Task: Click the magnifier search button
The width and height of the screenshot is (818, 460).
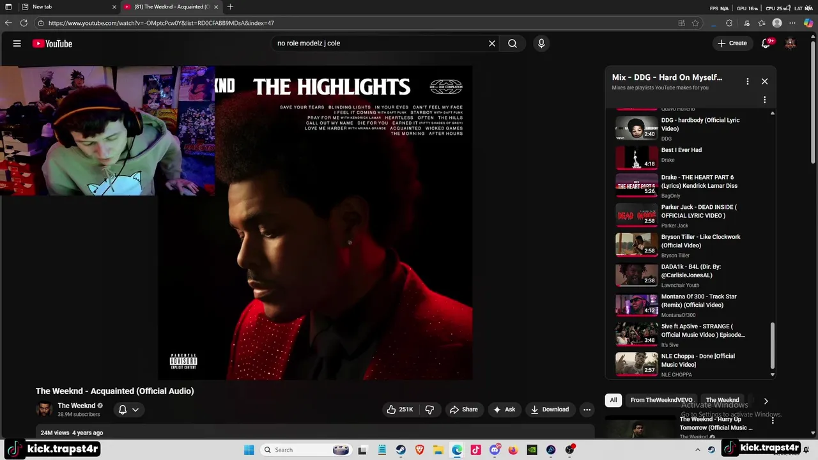Action: [x=513, y=43]
